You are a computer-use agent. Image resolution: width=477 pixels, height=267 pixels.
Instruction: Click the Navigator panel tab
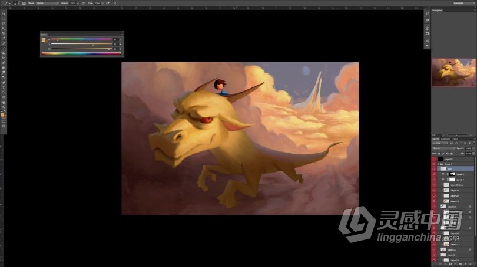tap(437, 11)
